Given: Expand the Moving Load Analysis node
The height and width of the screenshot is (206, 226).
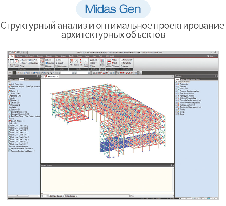Looking at the screenshot, I should coord(176,96).
